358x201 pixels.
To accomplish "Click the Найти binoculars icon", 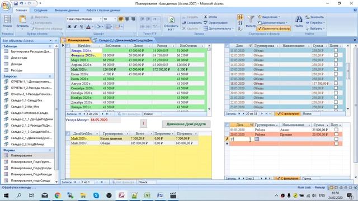I will click(298, 20).
